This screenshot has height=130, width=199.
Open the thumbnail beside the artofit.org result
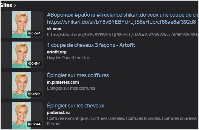pos(22,55)
